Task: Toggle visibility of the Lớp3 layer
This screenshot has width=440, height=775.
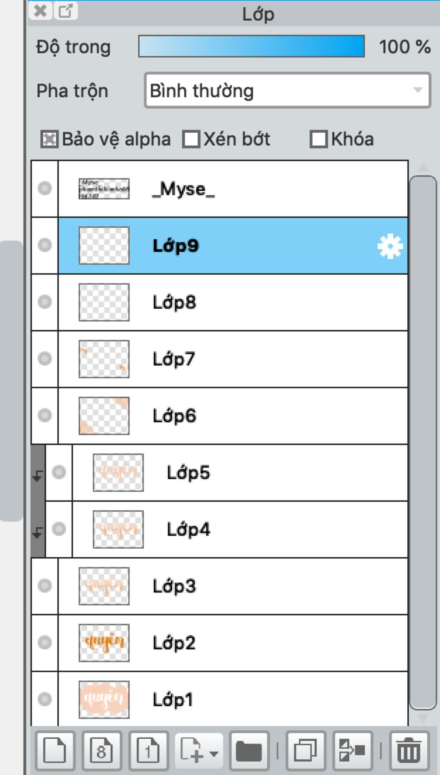Action: coord(45,586)
